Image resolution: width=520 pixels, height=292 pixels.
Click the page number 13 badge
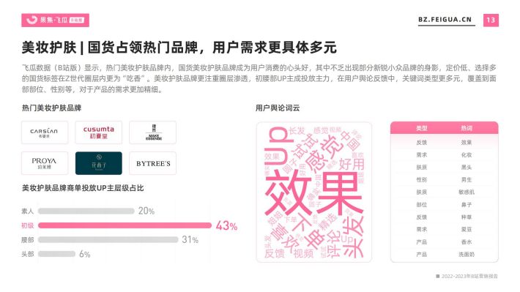tap(491, 20)
